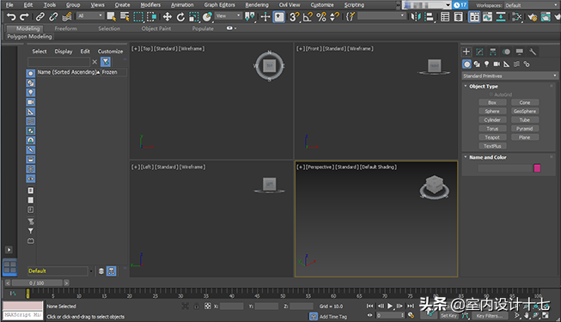This screenshot has width=561, height=322.
Task: Open the selection filter All dropdown
Action: pos(90,15)
